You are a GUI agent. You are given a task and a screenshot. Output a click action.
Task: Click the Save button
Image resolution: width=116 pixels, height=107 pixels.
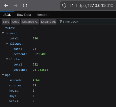tap(6, 22)
